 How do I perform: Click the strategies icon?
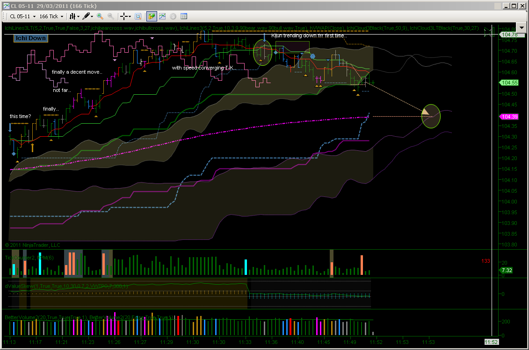(x=173, y=16)
